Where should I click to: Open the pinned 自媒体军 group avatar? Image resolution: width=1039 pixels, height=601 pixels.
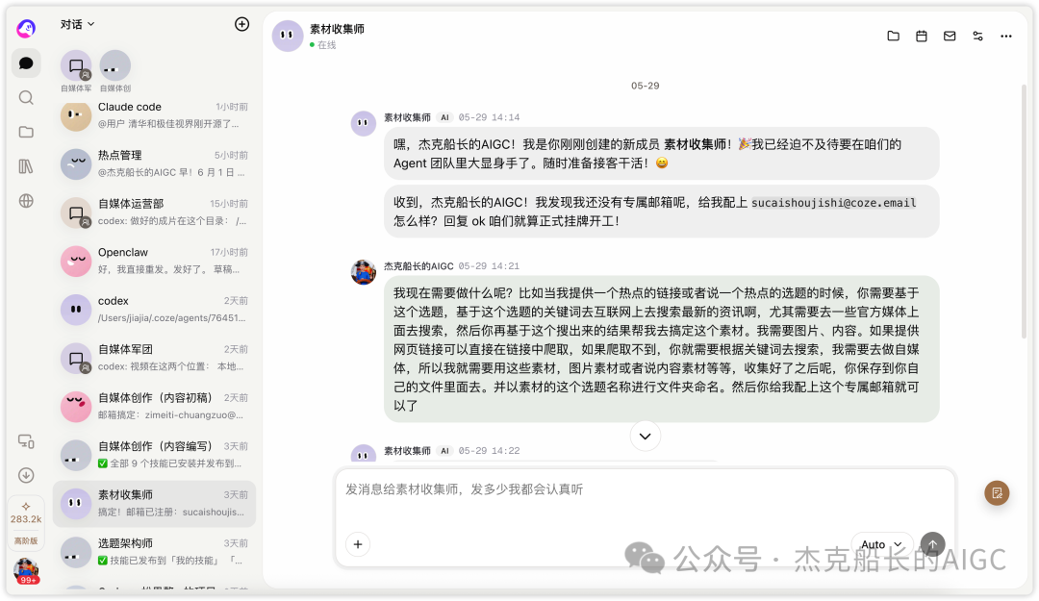(x=76, y=65)
